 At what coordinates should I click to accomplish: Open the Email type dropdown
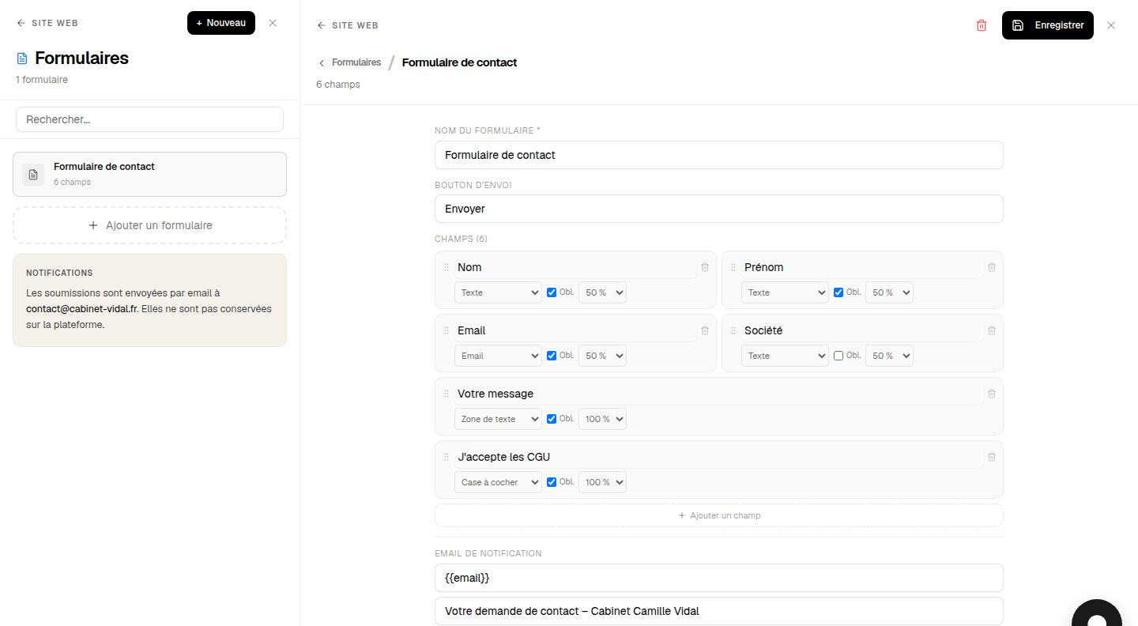tap(498, 356)
